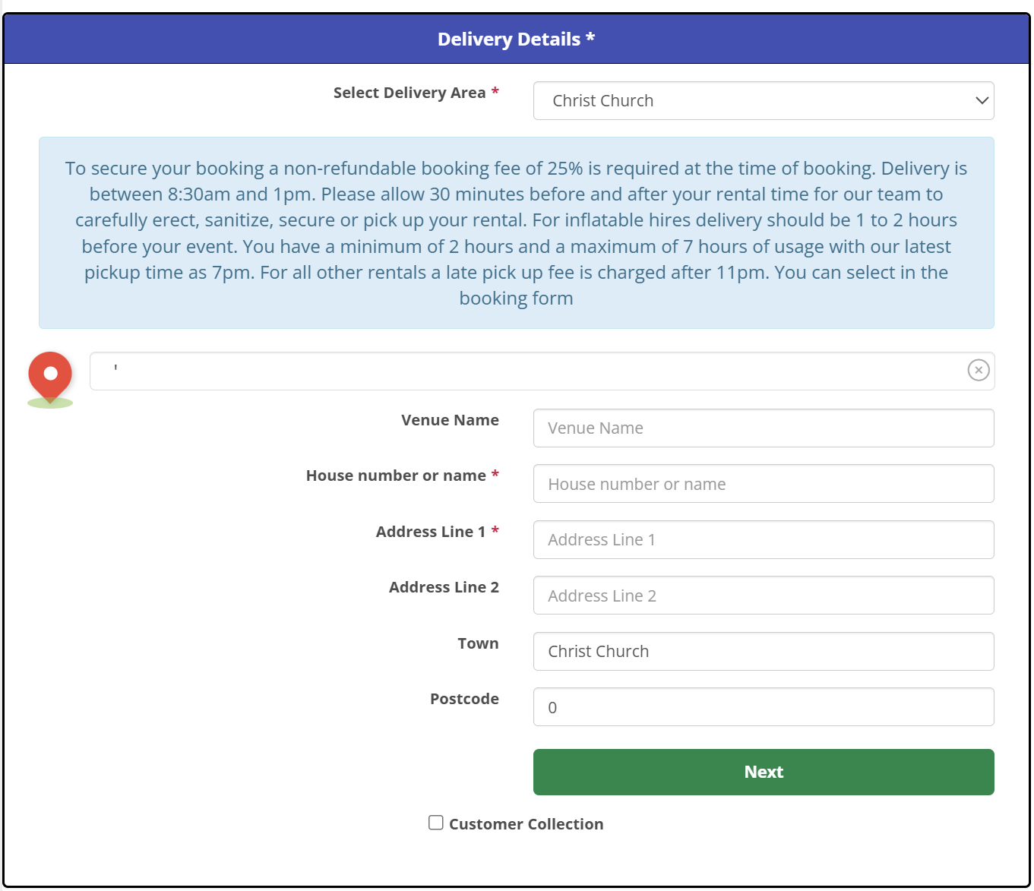Focus the address search field beside the pin
This screenshot has width=1034, height=891.
pyautogui.click(x=524, y=371)
